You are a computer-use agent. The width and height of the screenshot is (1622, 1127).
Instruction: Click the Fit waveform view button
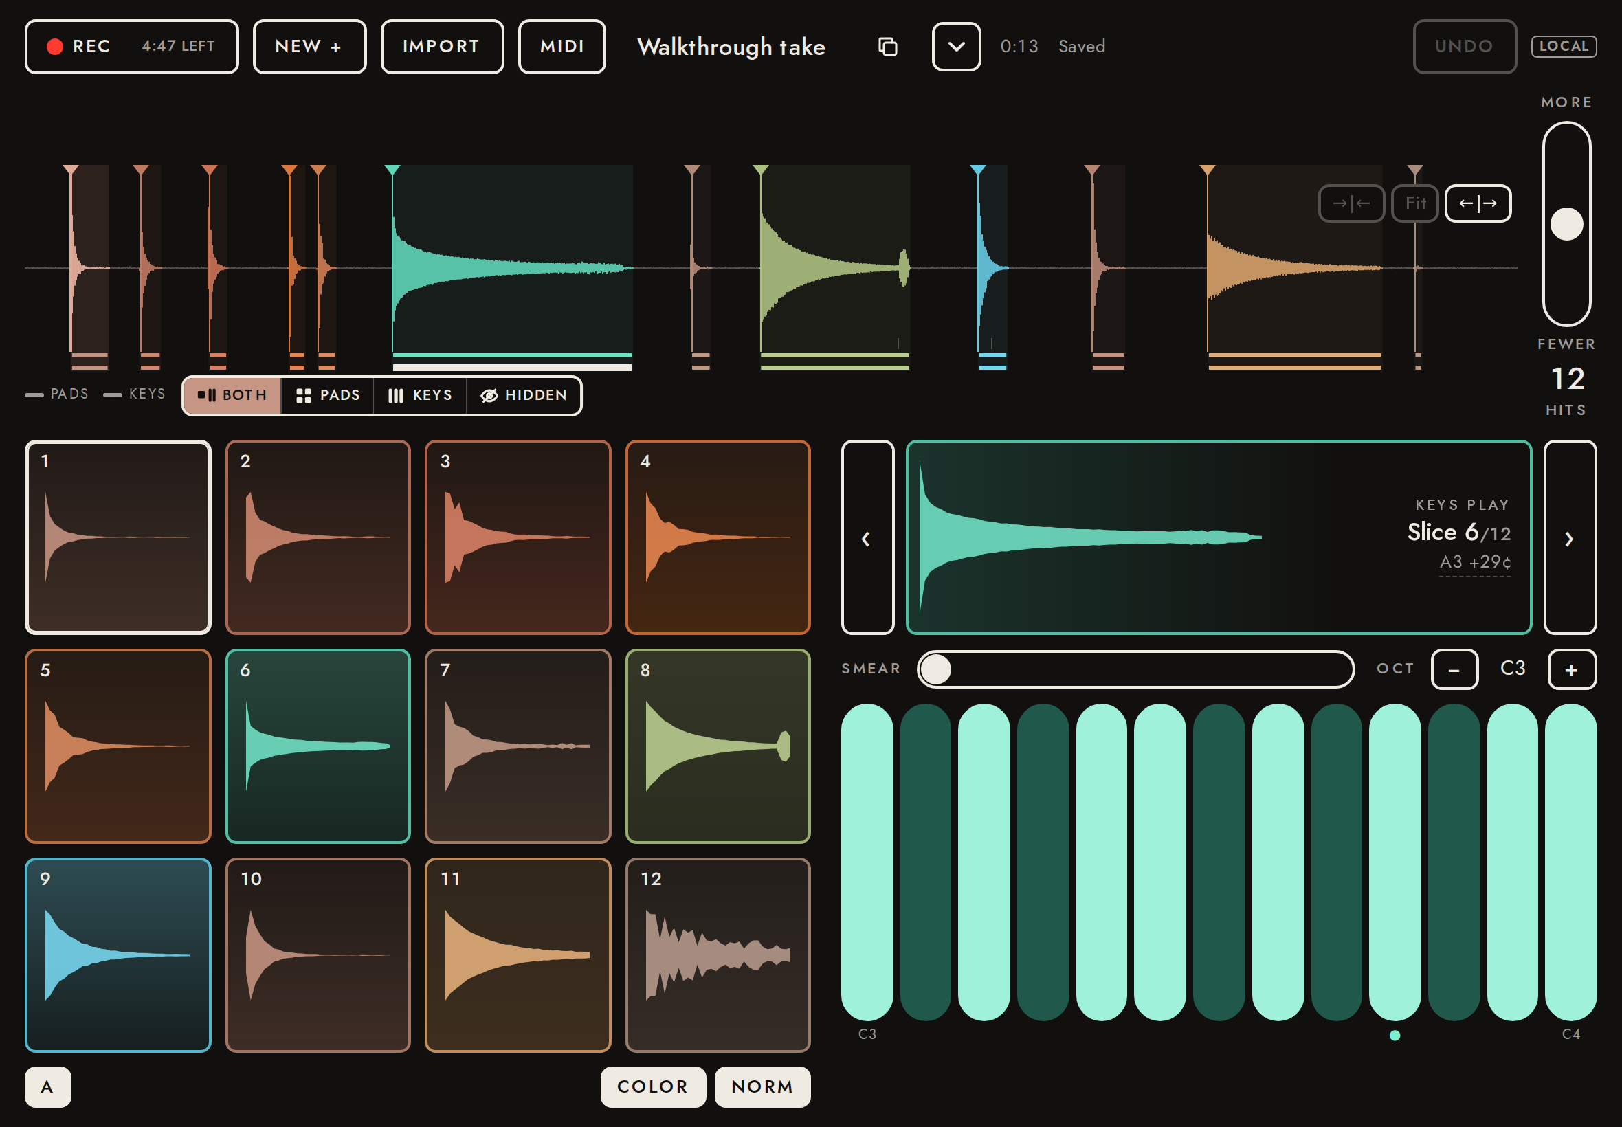pos(1414,203)
